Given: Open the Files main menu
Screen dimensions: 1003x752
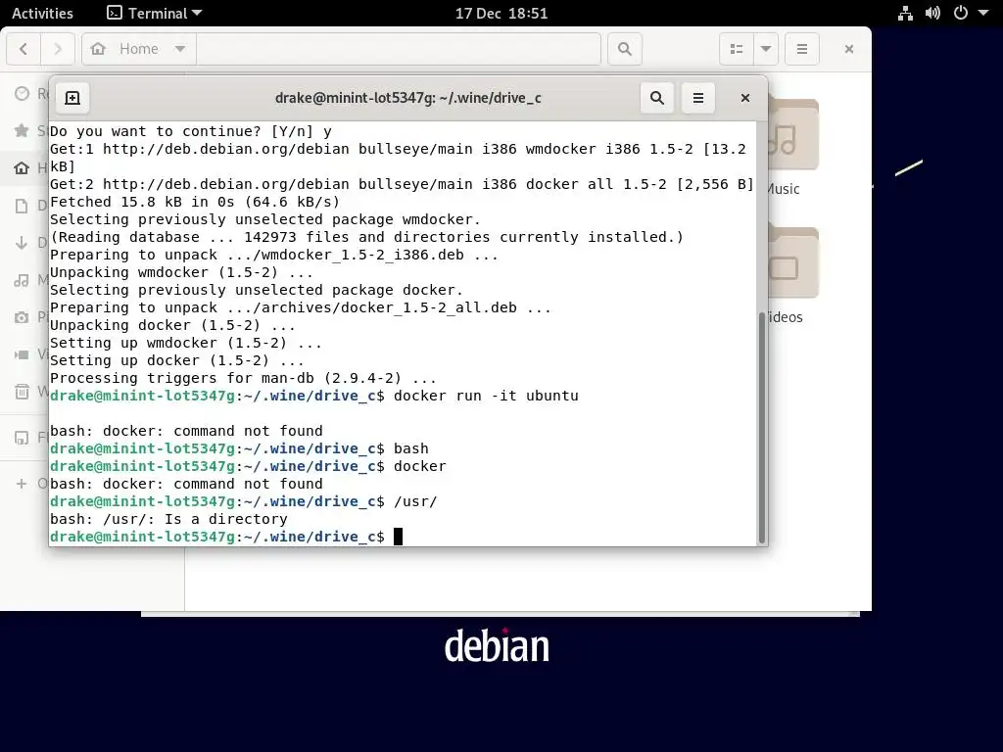Looking at the screenshot, I should [801, 49].
